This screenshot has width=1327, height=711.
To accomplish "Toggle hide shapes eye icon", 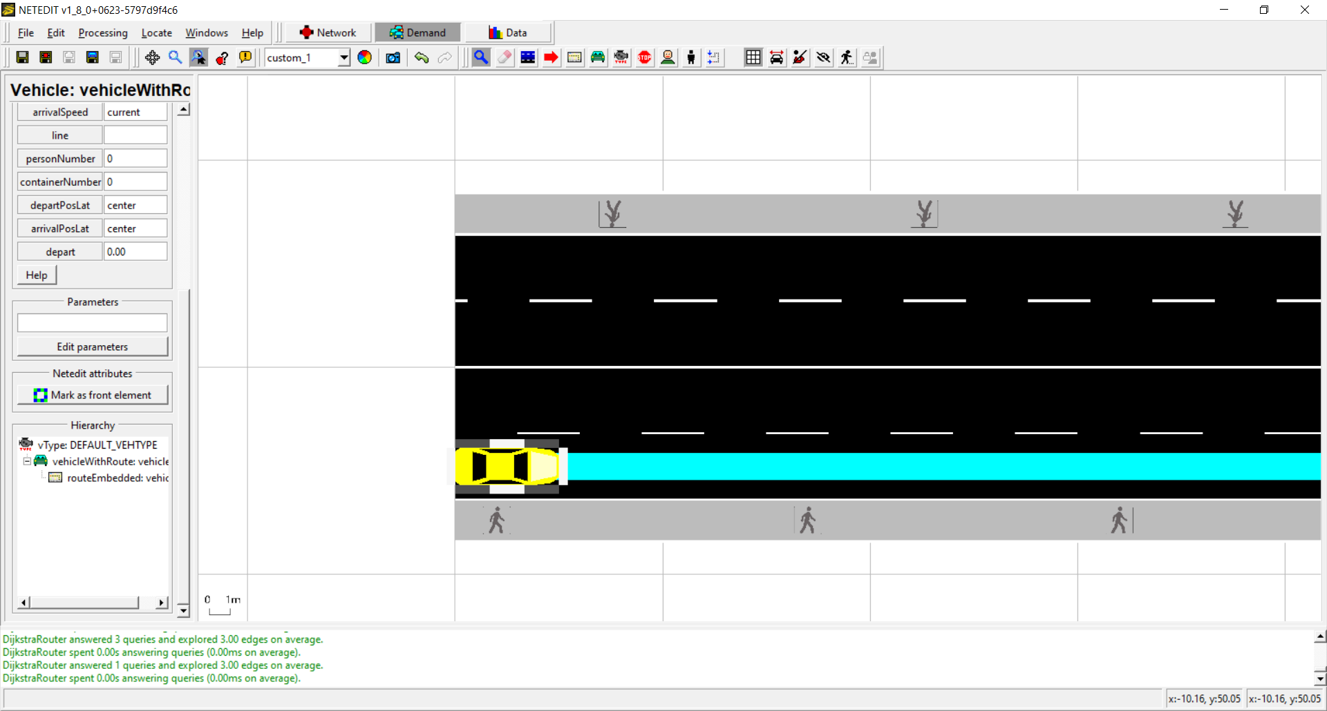I will [823, 58].
